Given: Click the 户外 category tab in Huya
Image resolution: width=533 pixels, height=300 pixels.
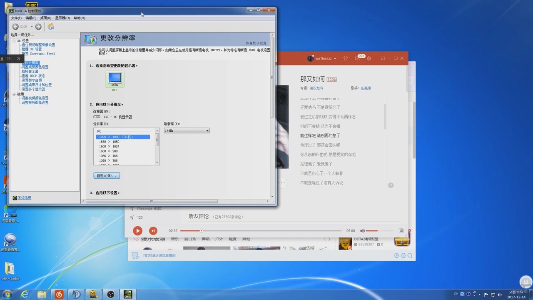Looking at the screenshot, I should (x=219, y=239).
